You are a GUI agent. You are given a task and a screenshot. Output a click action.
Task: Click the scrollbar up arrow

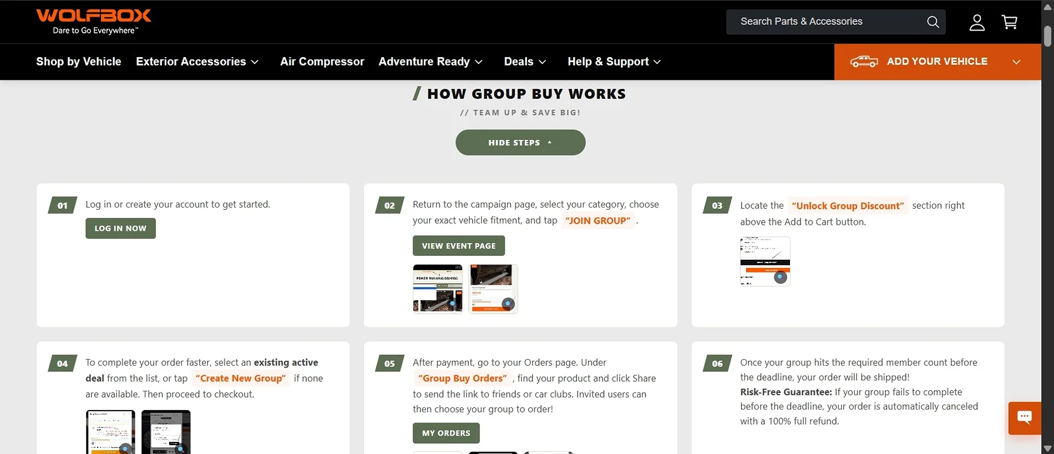pos(1047,6)
